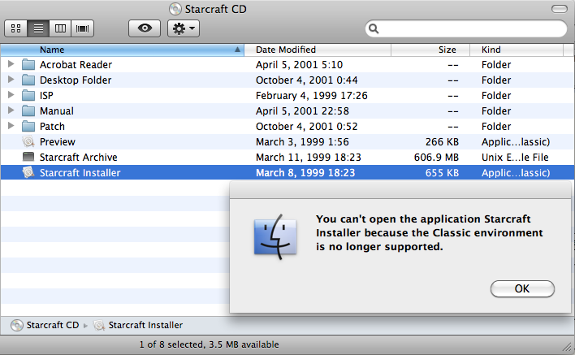The height and width of the screenshot is (355, 575).
Task: Click Unix E...le File kind cell
Action: pos(515,157)
